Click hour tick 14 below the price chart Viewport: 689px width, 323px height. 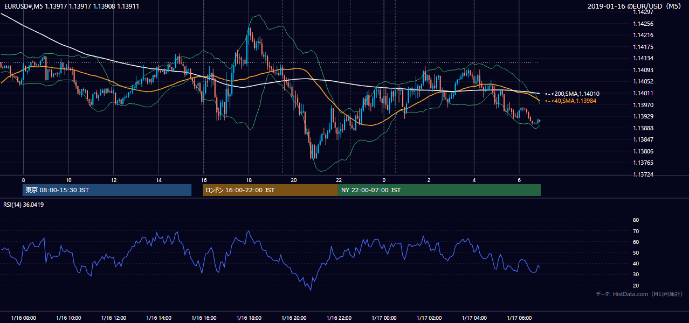(159, 180)
